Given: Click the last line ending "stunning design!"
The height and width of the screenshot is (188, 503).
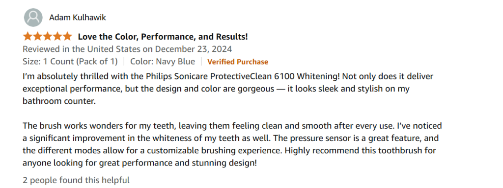Looking at the screenshot, I should point(140,163).
